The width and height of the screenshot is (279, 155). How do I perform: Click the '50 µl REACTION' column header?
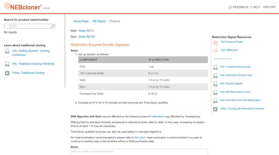[158, 60]
